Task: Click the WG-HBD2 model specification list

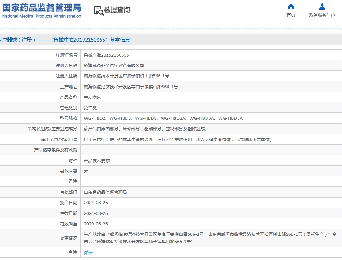Action: [163, 118]
